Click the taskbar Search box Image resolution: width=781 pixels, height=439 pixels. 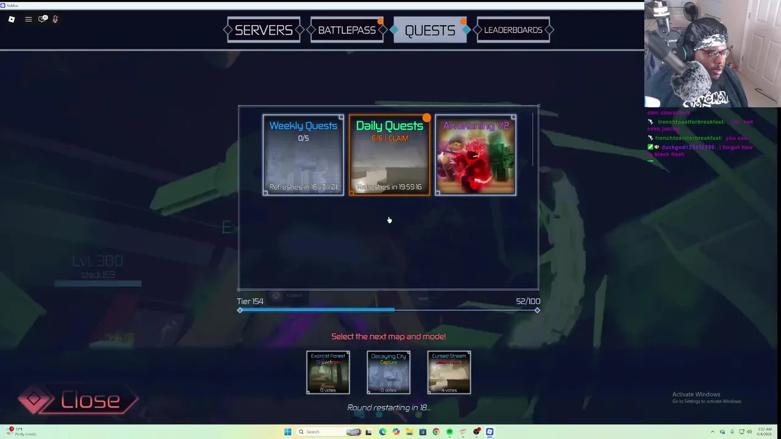pyautogui.click(x=328, y=432)
